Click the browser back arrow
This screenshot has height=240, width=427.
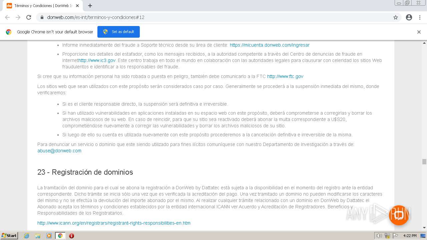7,17
